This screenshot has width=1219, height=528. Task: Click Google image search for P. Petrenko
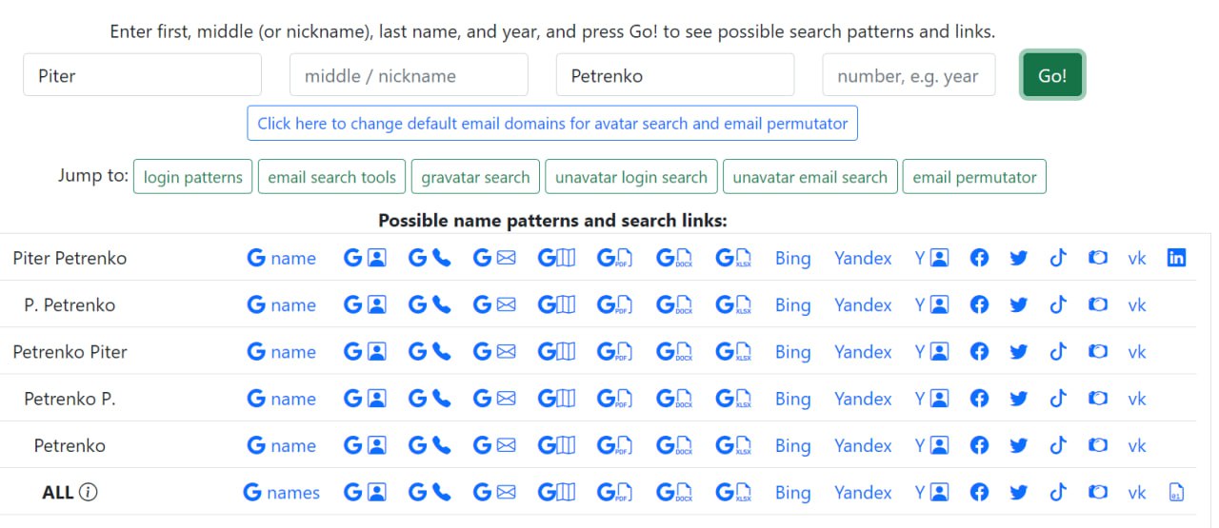365,304
